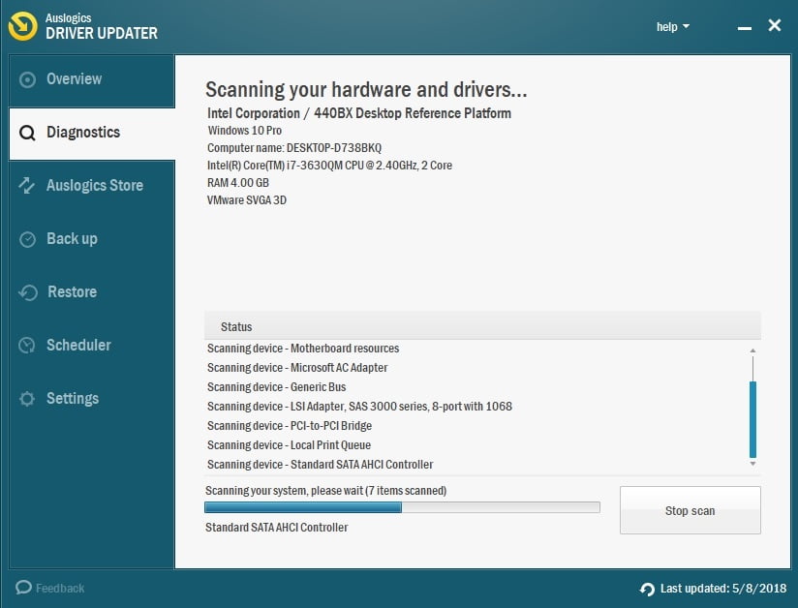Close the Driver Updater window

[x=775, y=25]
